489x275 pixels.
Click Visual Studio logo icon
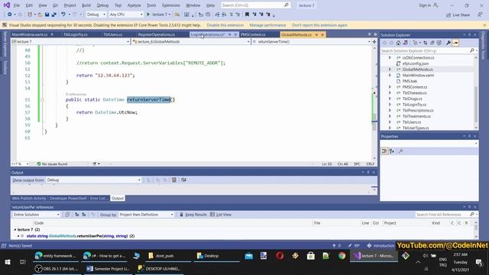pos(7,5)
